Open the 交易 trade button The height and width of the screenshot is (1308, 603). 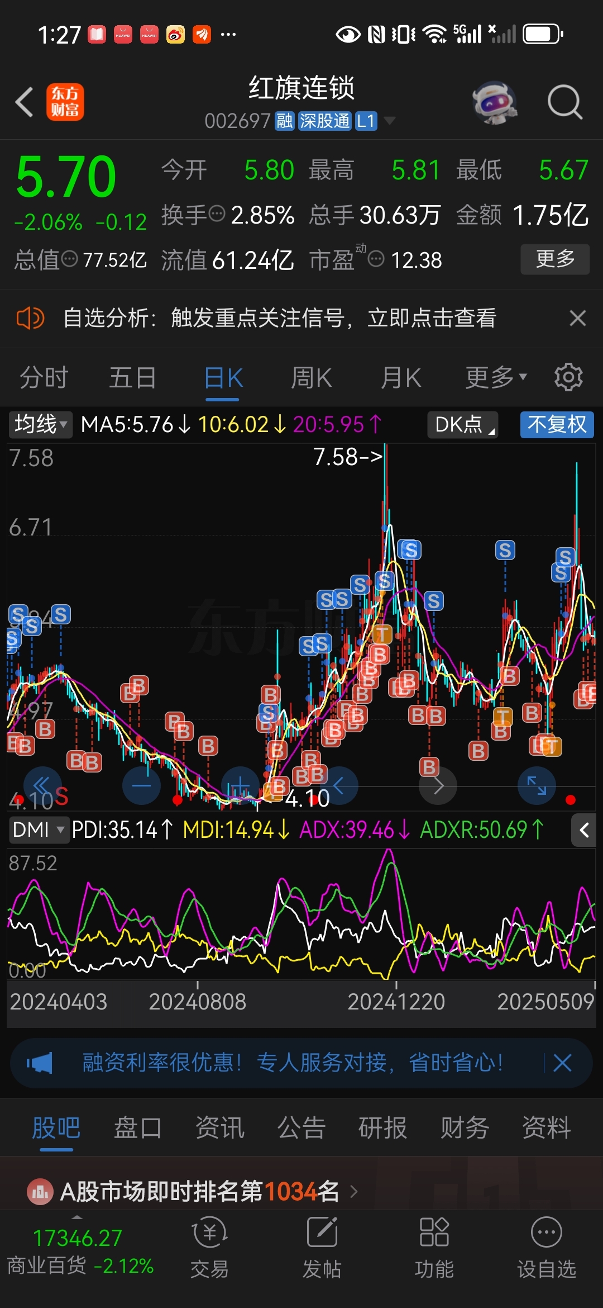[x=210, y=1249]
